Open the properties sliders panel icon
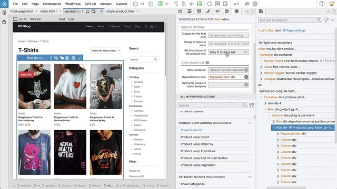 [190, 11]
